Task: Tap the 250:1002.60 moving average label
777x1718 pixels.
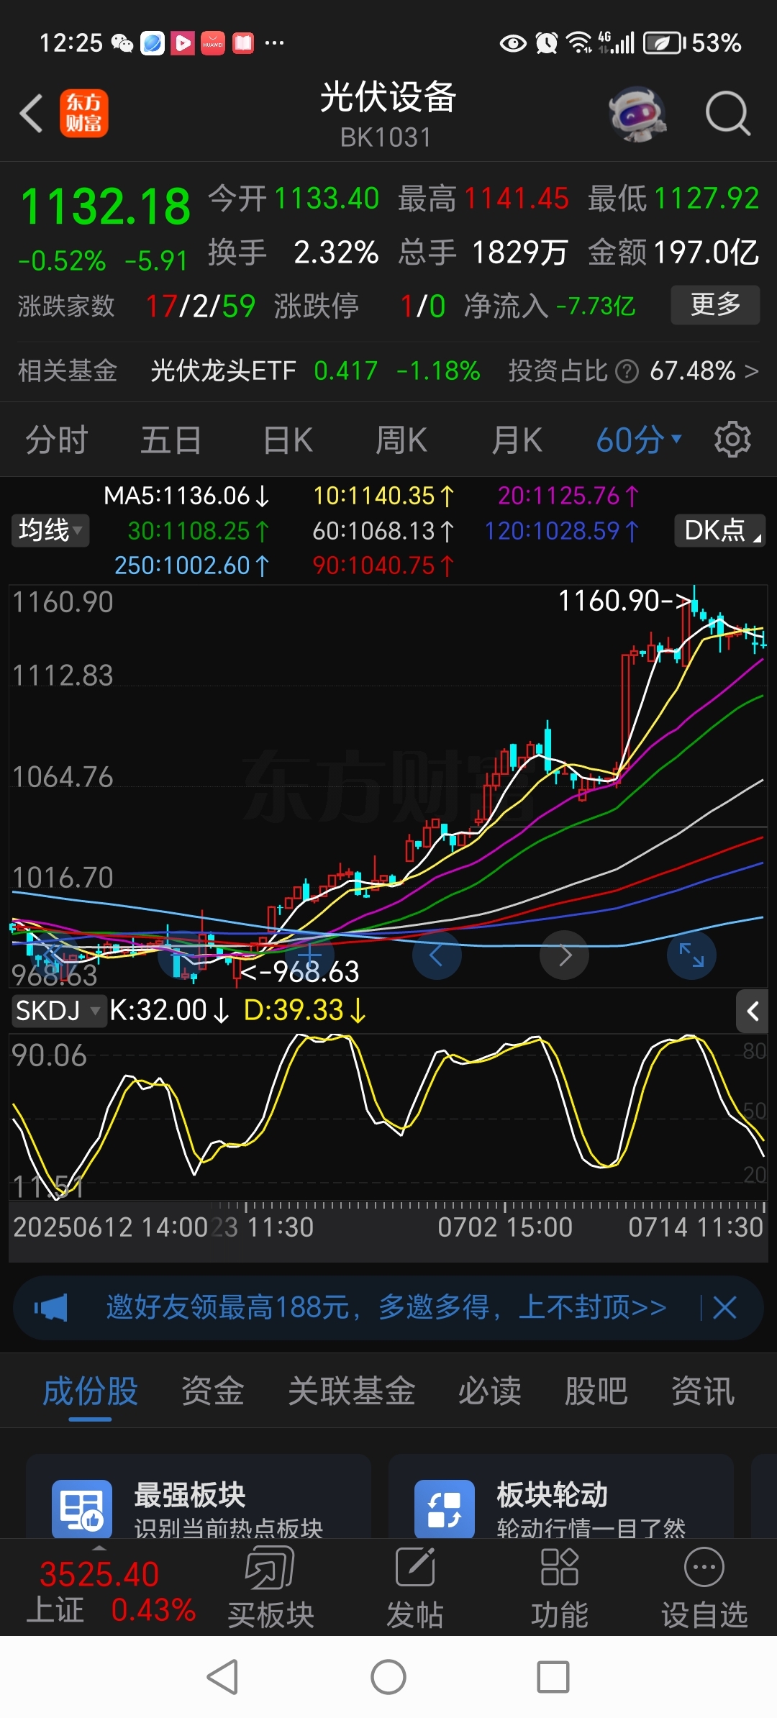Action: click(x=191, y=566)
